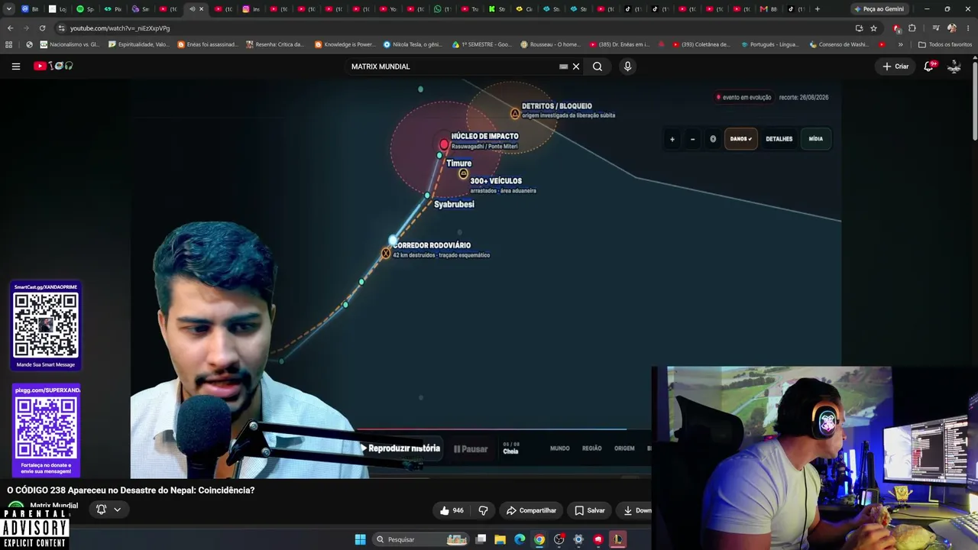Like the video with 946 likes

(452, 510)
